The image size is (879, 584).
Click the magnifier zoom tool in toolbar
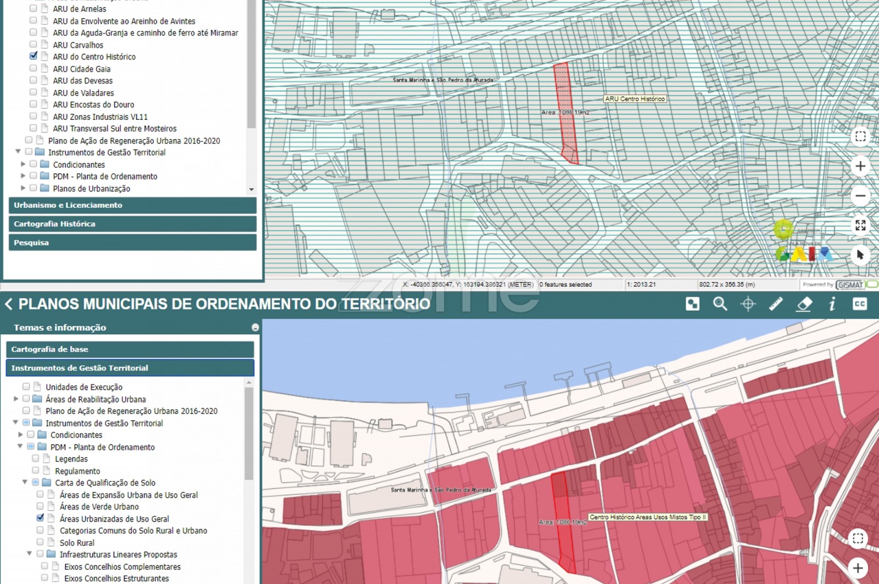click(720, 304)
